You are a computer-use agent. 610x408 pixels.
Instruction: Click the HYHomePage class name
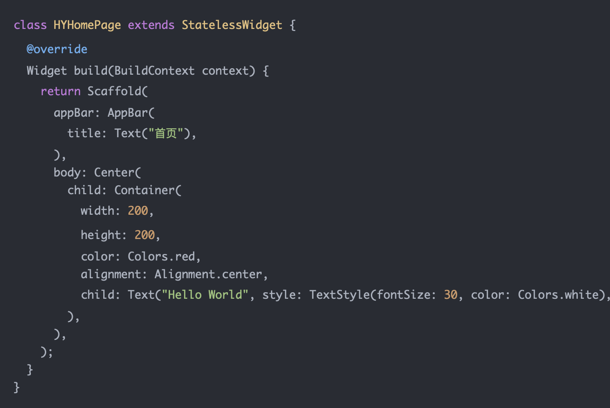(87, 25)
